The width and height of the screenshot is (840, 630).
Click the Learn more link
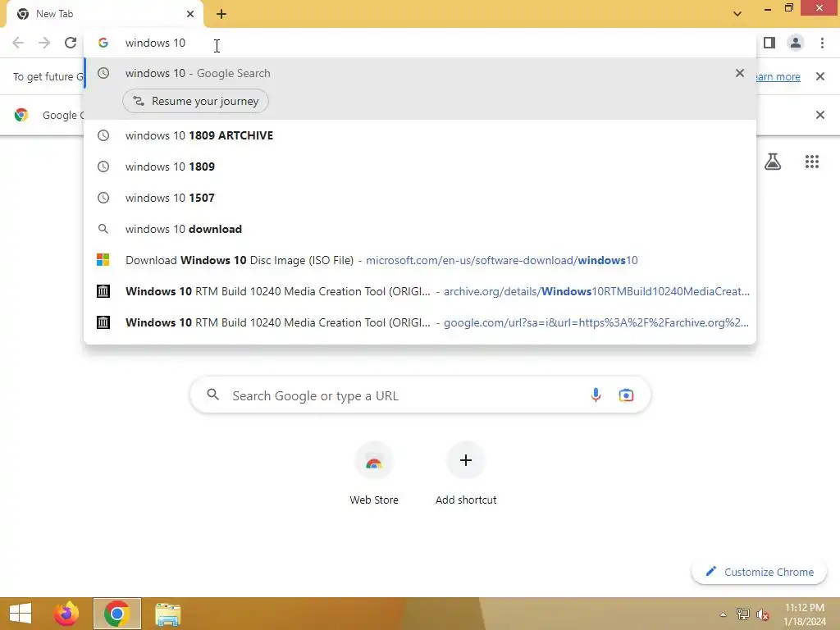pyautogui.click(x=778, y=76)
